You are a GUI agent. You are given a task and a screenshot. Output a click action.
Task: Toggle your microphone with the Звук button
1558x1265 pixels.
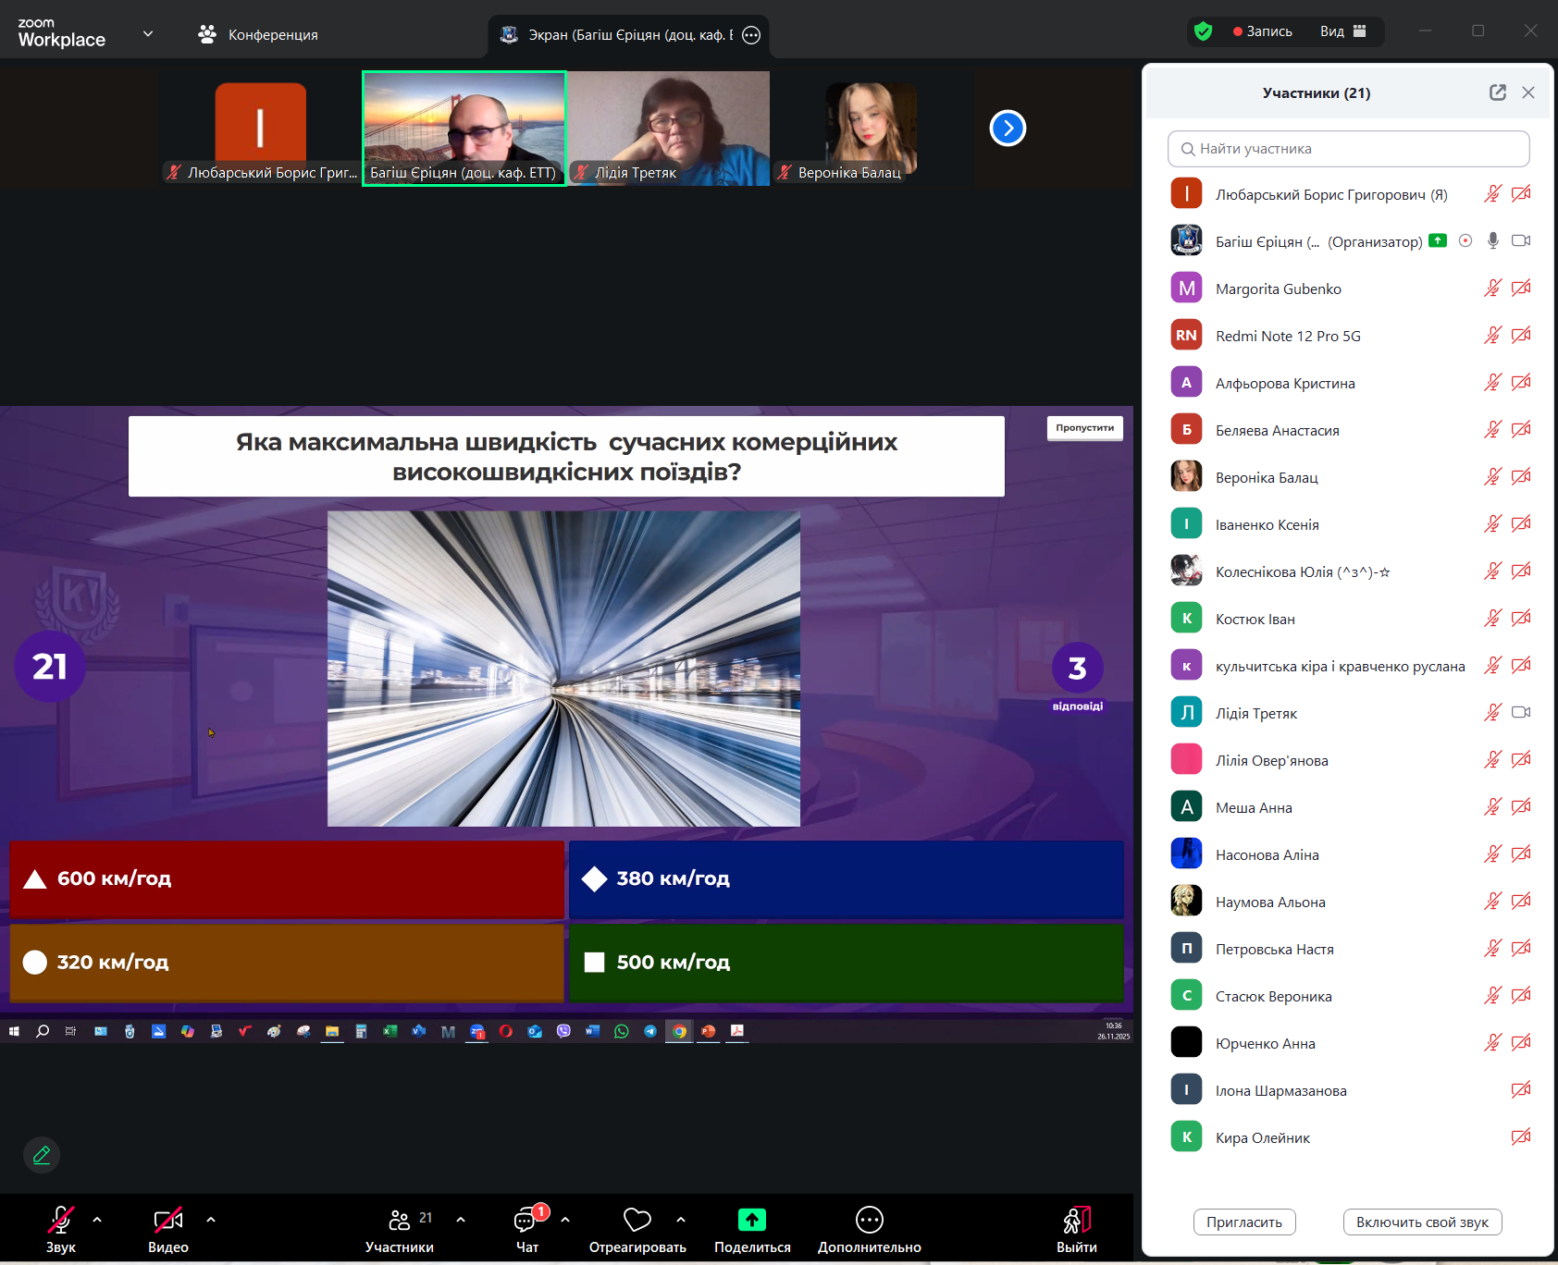(x=61, y=1230)
